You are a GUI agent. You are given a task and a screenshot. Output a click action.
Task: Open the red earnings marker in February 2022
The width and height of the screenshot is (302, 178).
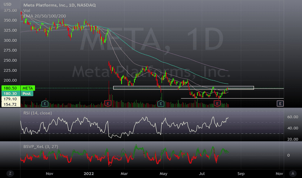[x=108, y=104]
